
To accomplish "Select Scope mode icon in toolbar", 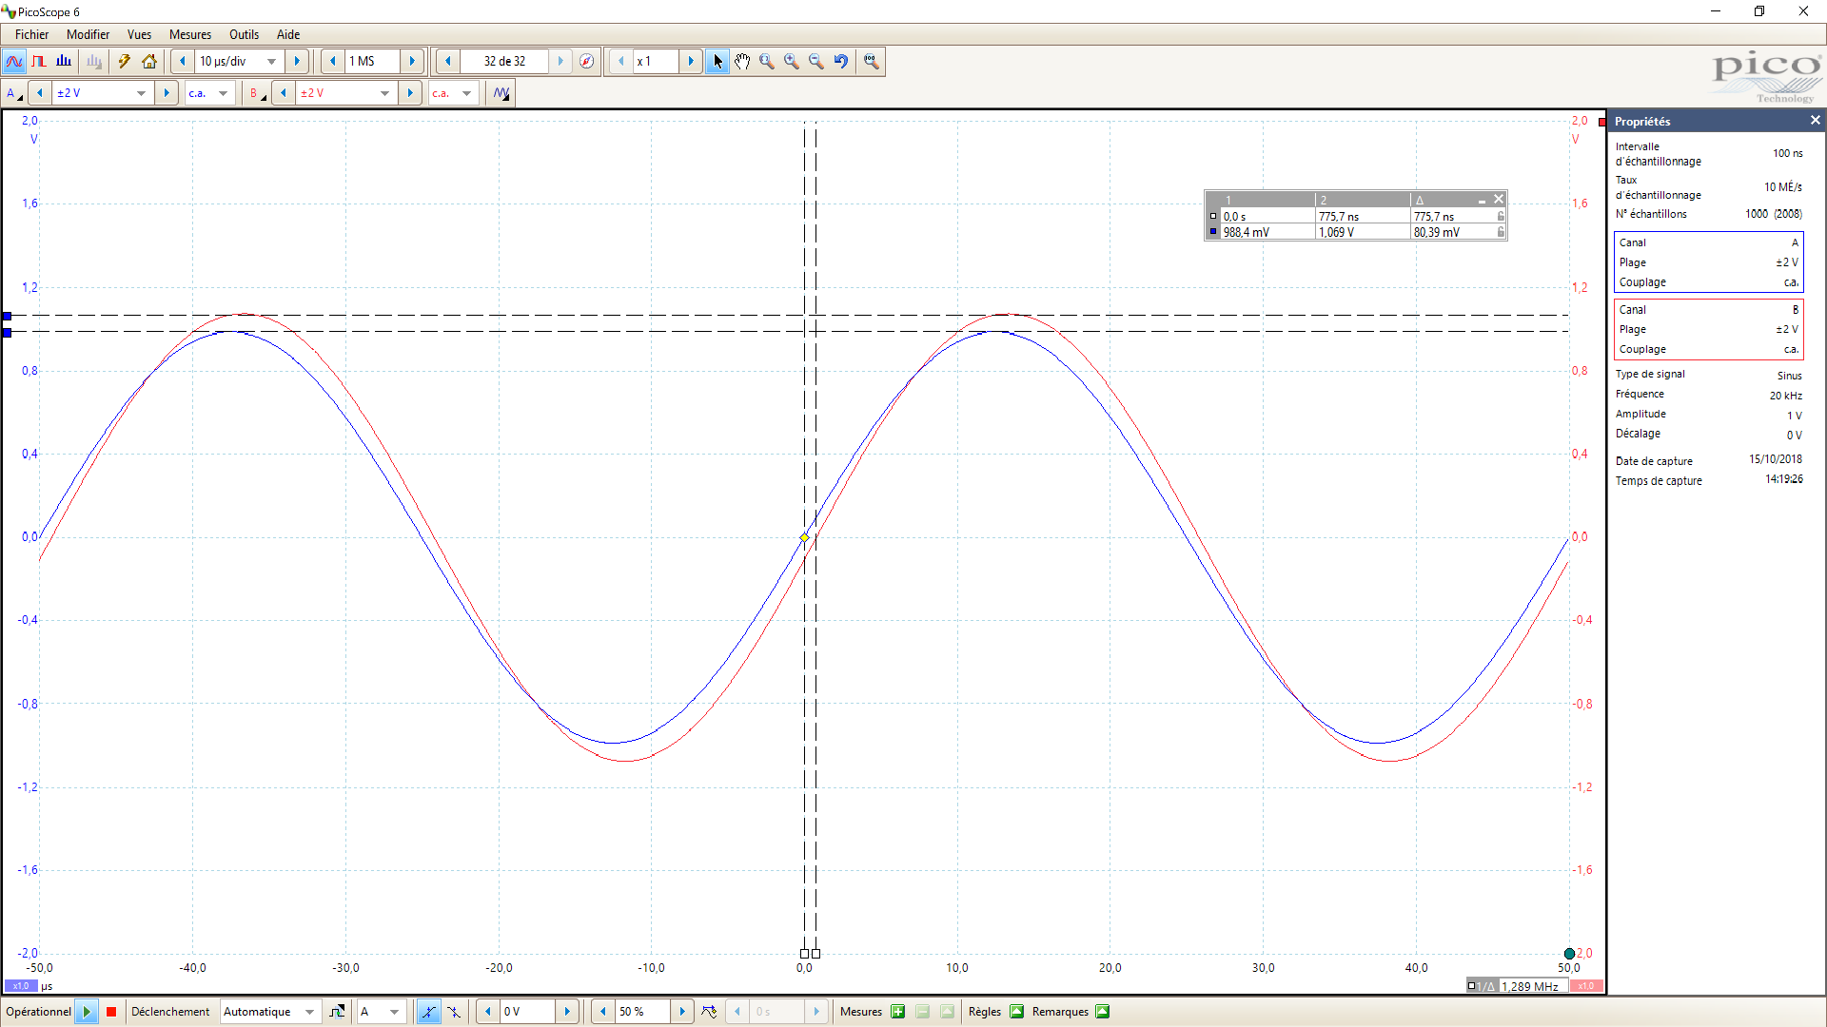I will [x=14, y=62].
